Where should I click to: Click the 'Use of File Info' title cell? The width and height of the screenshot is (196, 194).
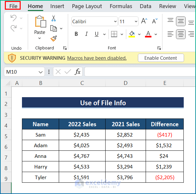(103, 103)
